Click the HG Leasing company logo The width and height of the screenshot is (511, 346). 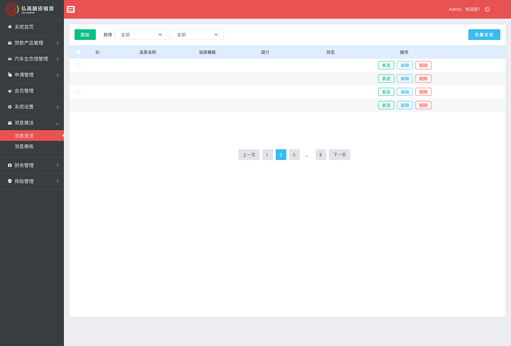[30, 9]
